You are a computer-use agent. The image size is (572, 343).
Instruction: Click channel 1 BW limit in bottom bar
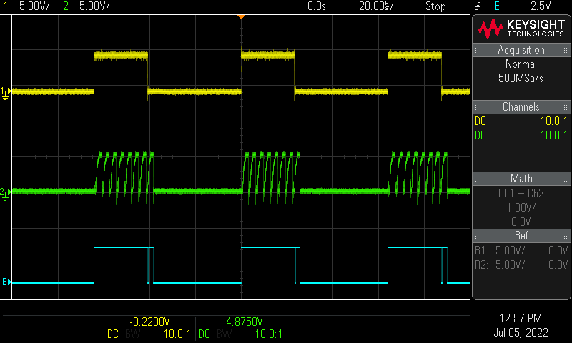[x=132, y=334]
